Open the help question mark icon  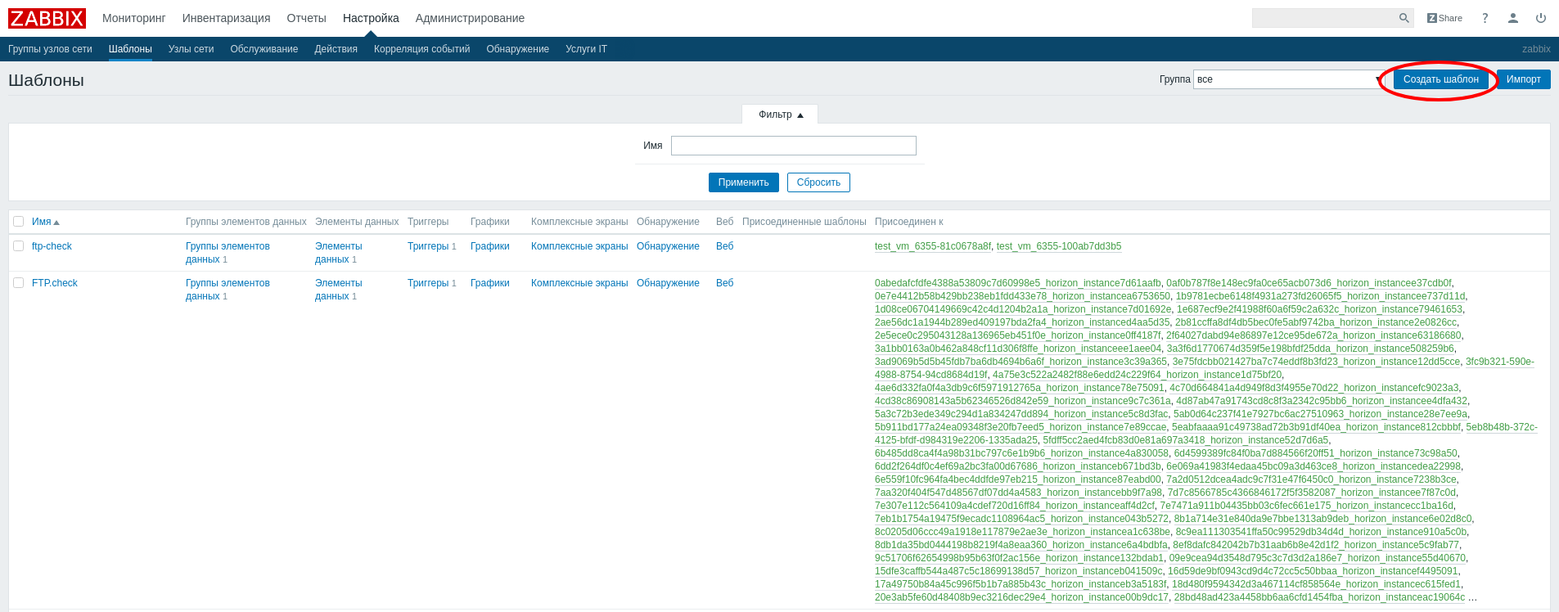tap(1485, 18)
